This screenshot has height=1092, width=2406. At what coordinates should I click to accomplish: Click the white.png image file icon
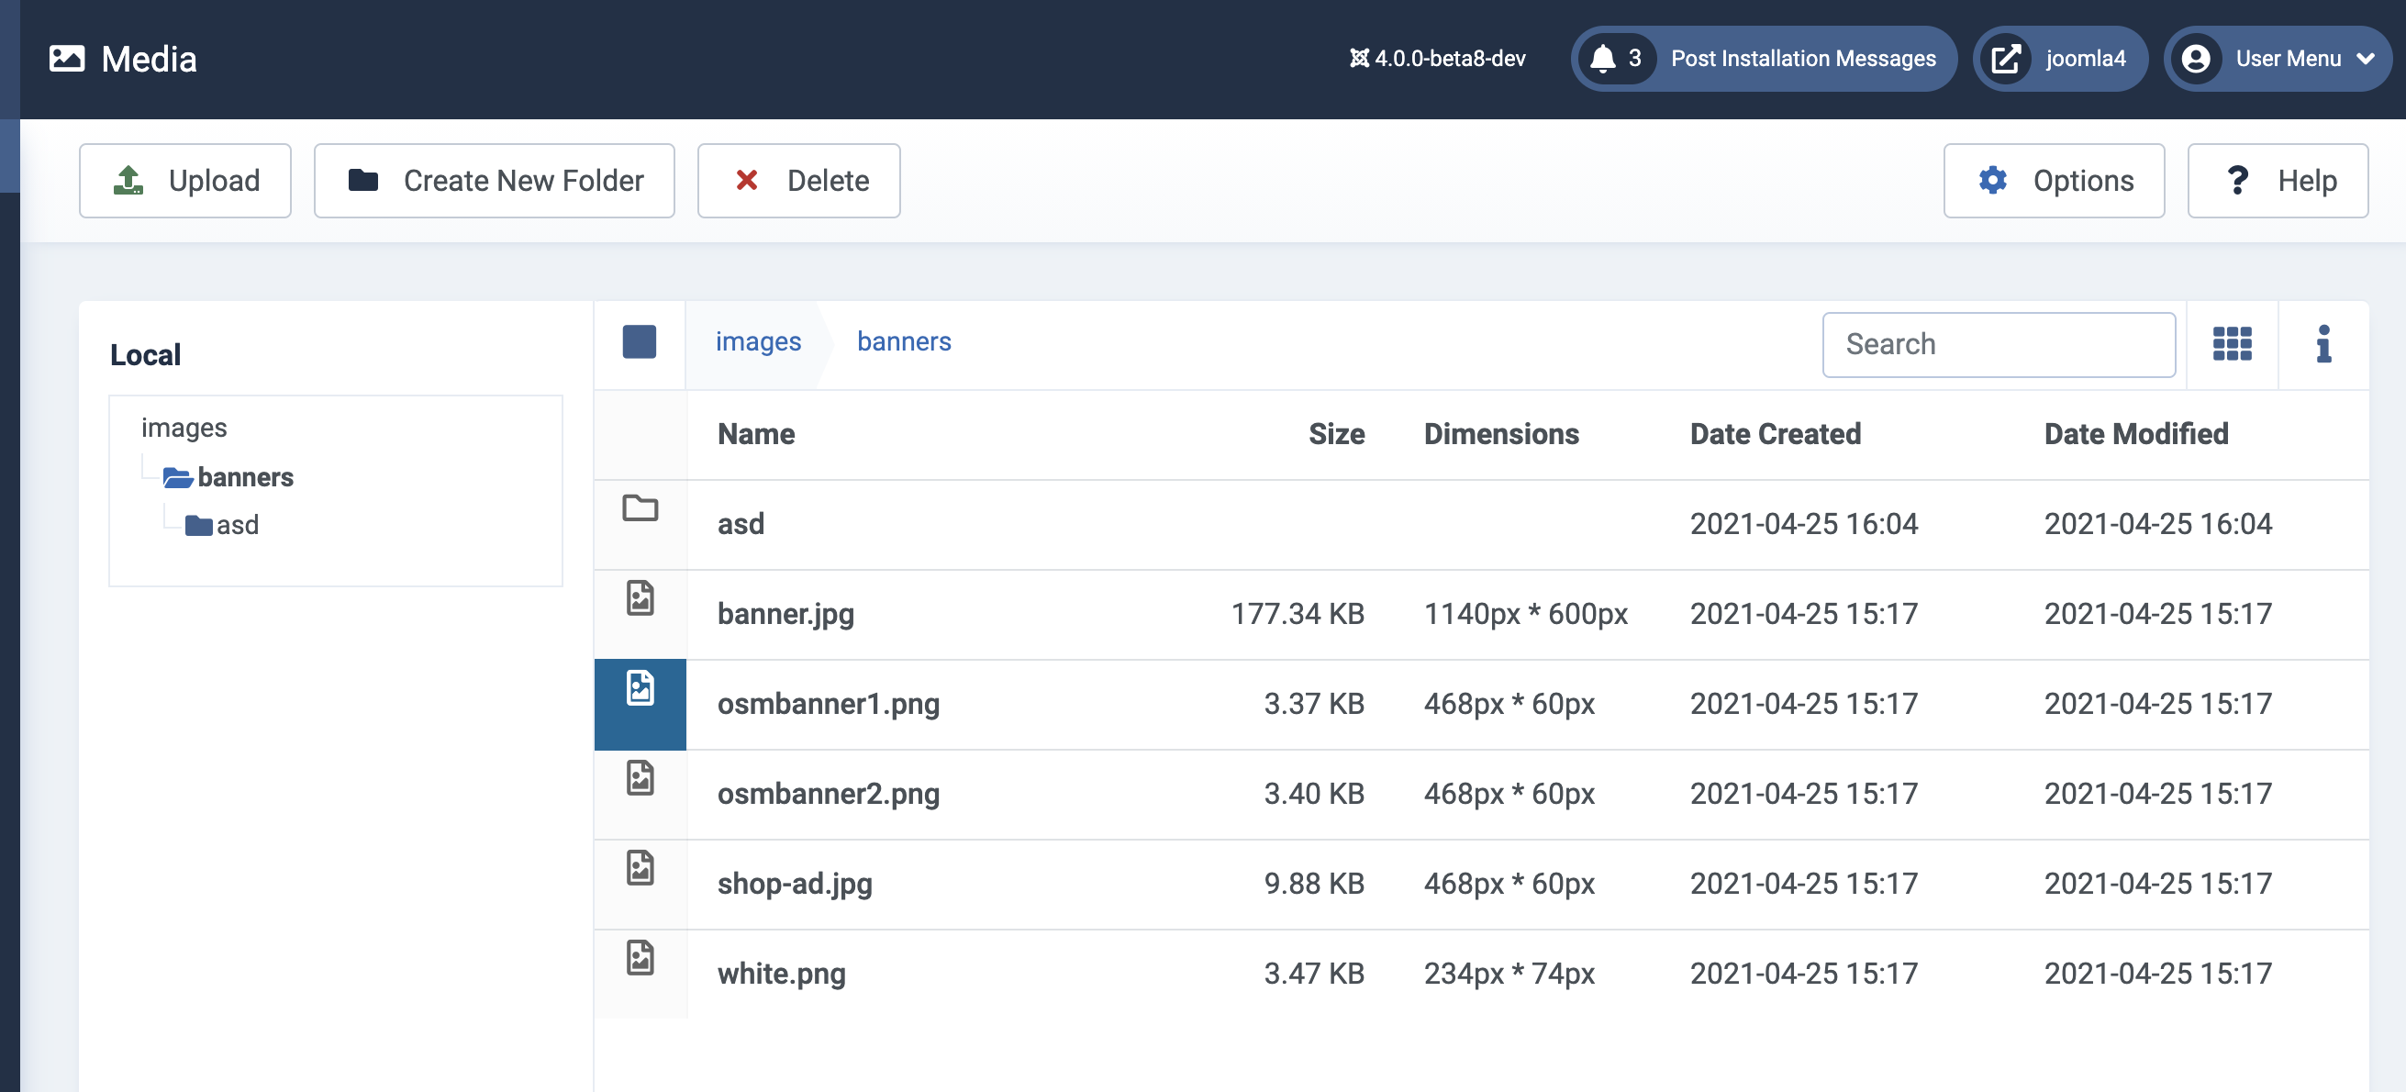pyautogui.click(x=640, y=957)
